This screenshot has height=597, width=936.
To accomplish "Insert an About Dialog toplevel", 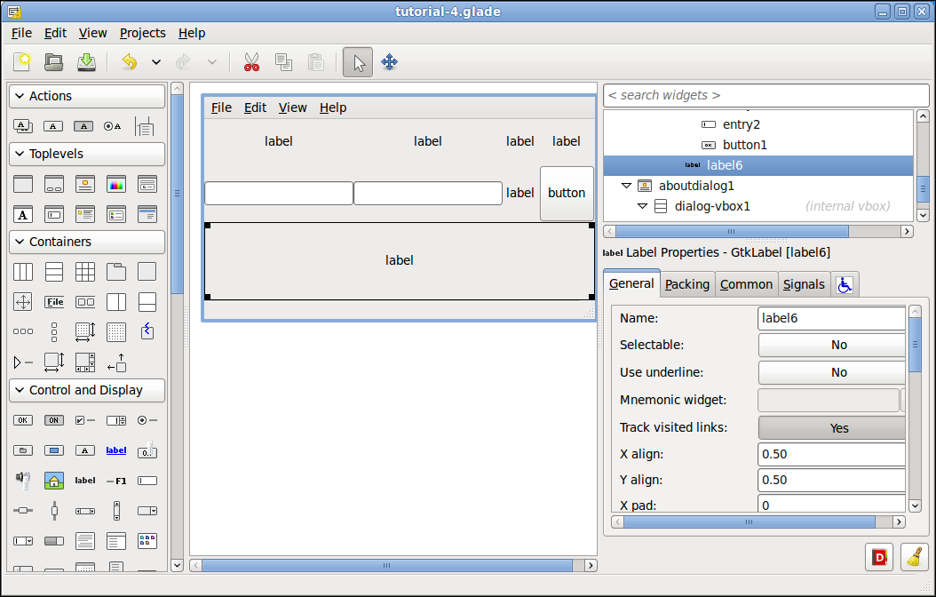I will point(84,185).
